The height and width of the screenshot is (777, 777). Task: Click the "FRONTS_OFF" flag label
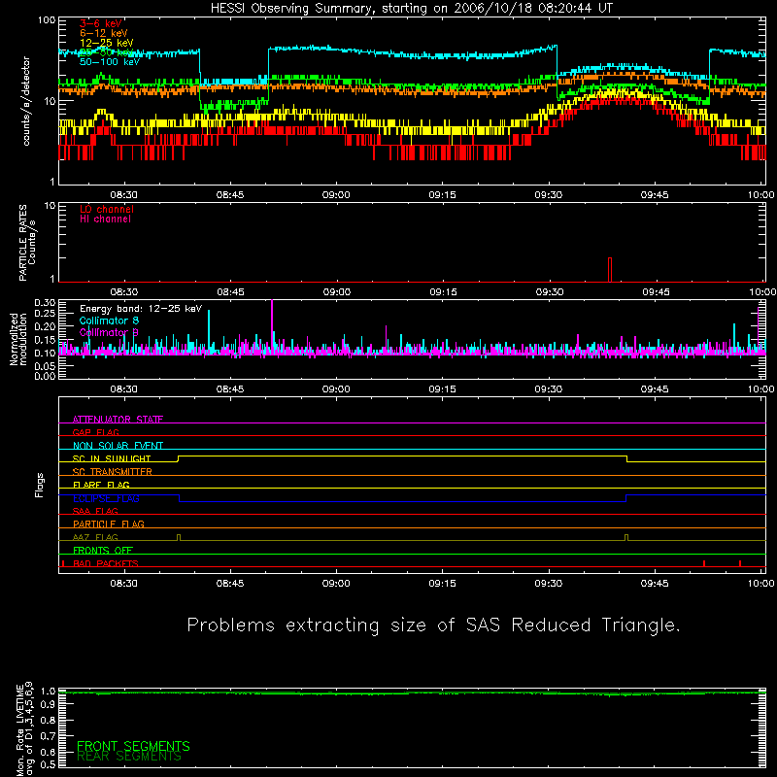[103, 550]
